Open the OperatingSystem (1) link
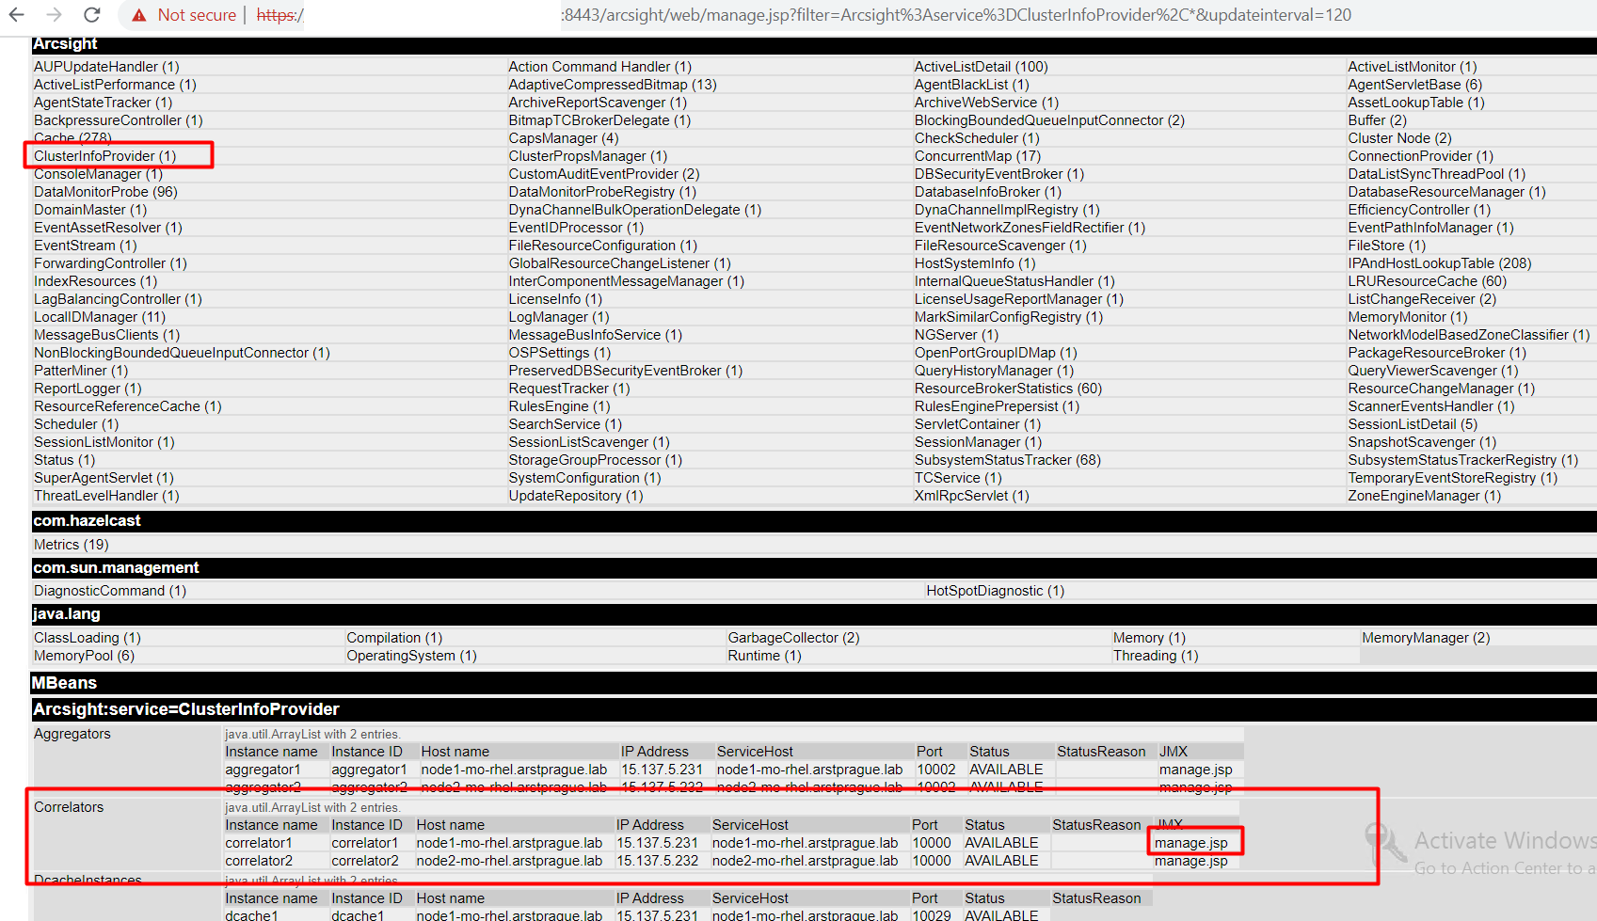Image resolution: width=1597 pixels, height=921 pixels. coord(411,656)
